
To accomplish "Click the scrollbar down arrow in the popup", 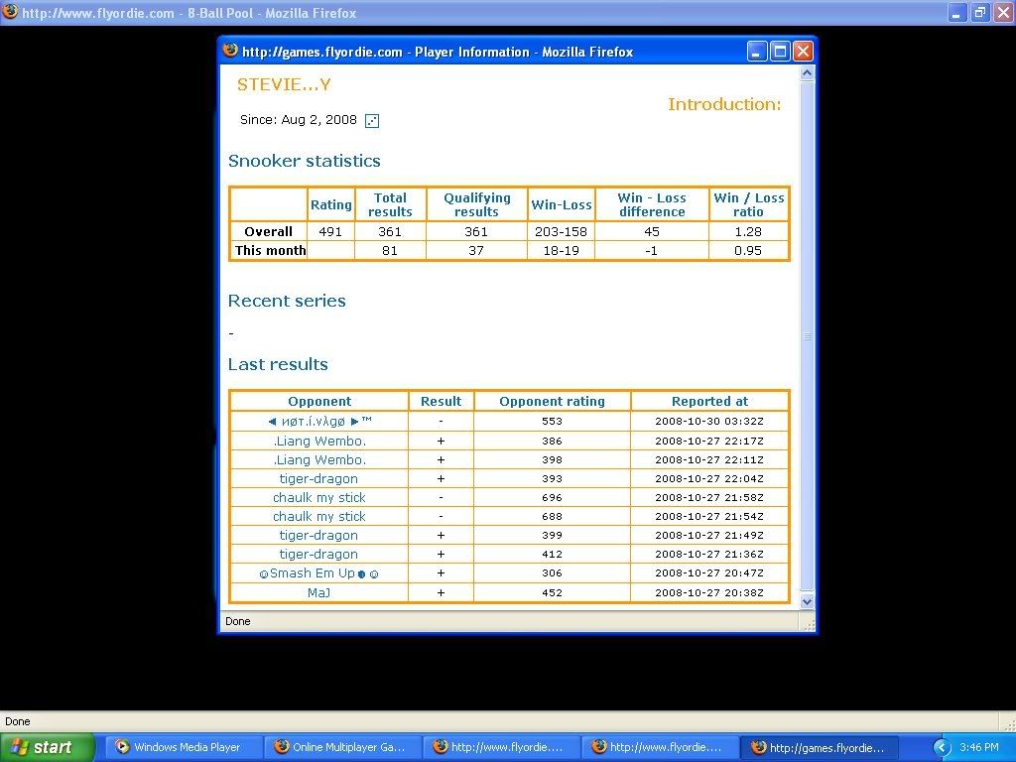I will [807, 601].
